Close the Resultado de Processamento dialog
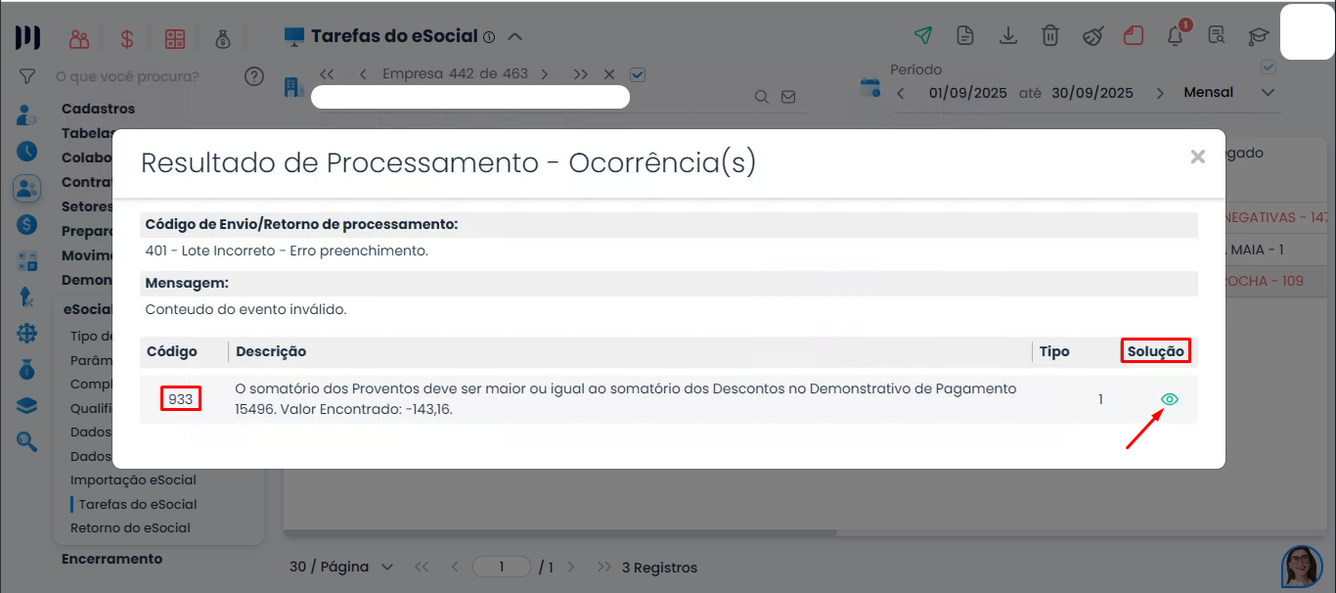 click(x=1197, y=157)
